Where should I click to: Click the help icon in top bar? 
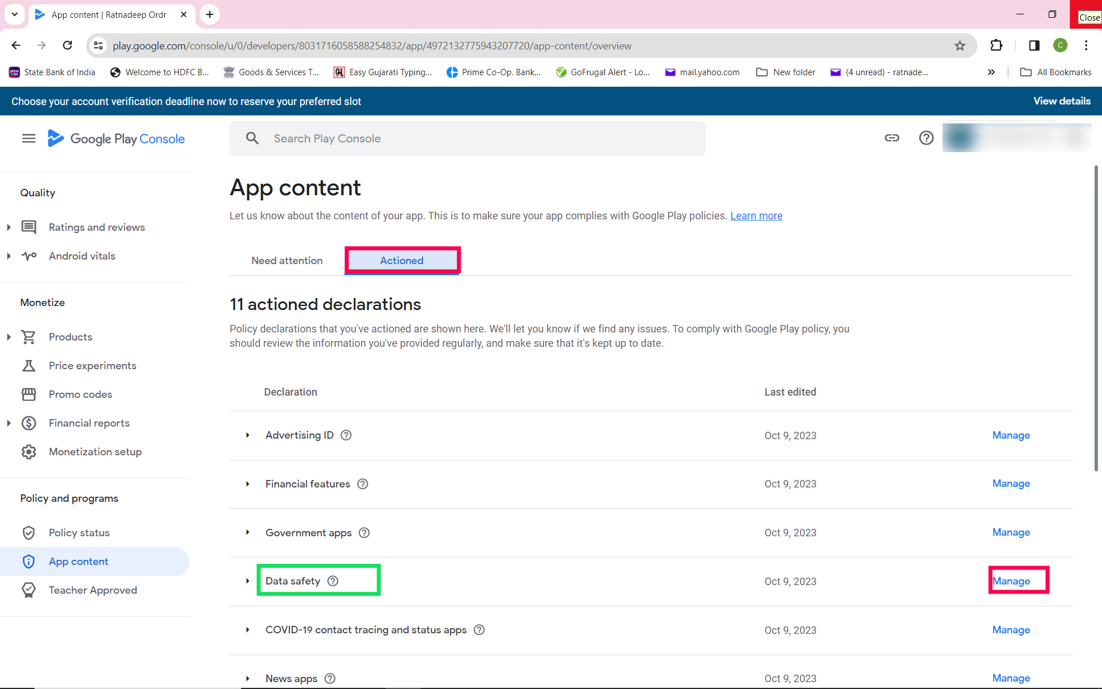926,138
